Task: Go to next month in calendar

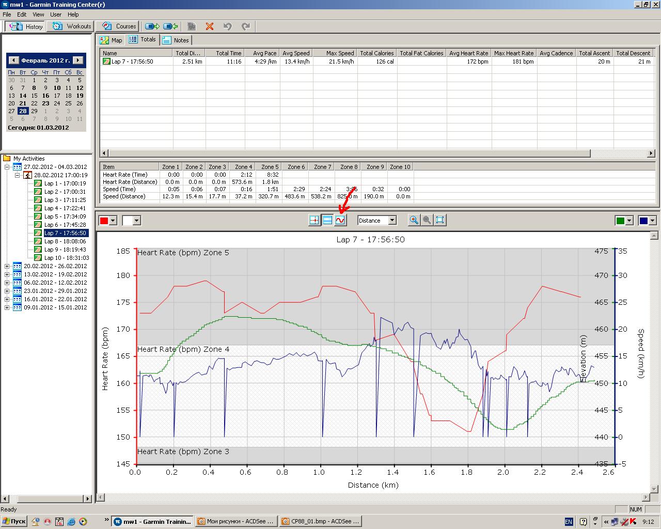Action: tap(78, 60)
